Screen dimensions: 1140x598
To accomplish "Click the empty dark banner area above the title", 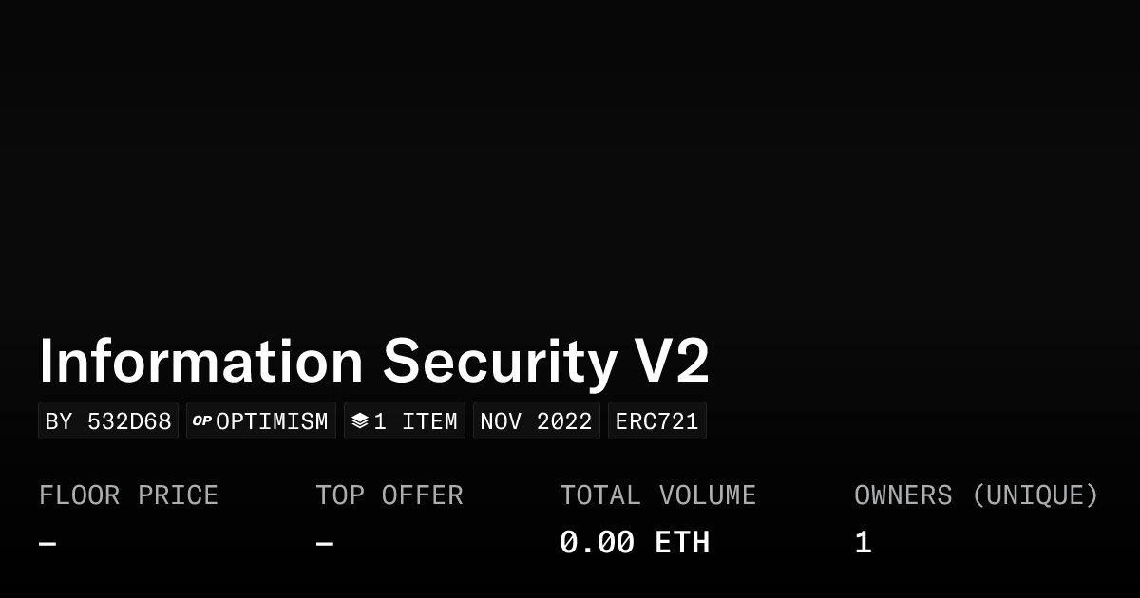I will [570, 161].
